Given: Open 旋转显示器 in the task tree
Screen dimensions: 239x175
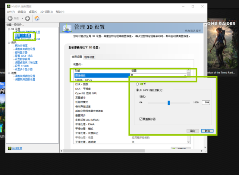Looking at the screenshot, I should pyautogui.click(x=21, y=52).
